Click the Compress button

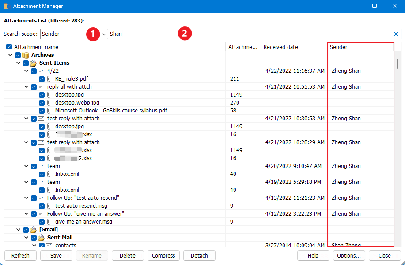tap(163, 255)
